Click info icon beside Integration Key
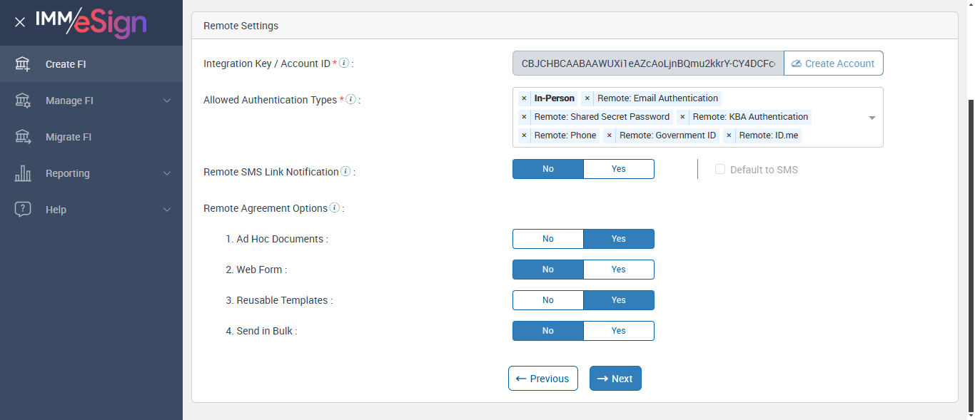975x420 pixels. 344,63
